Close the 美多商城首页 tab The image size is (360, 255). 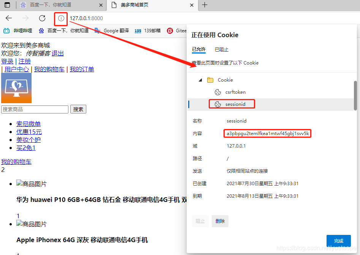pos(192,5)
